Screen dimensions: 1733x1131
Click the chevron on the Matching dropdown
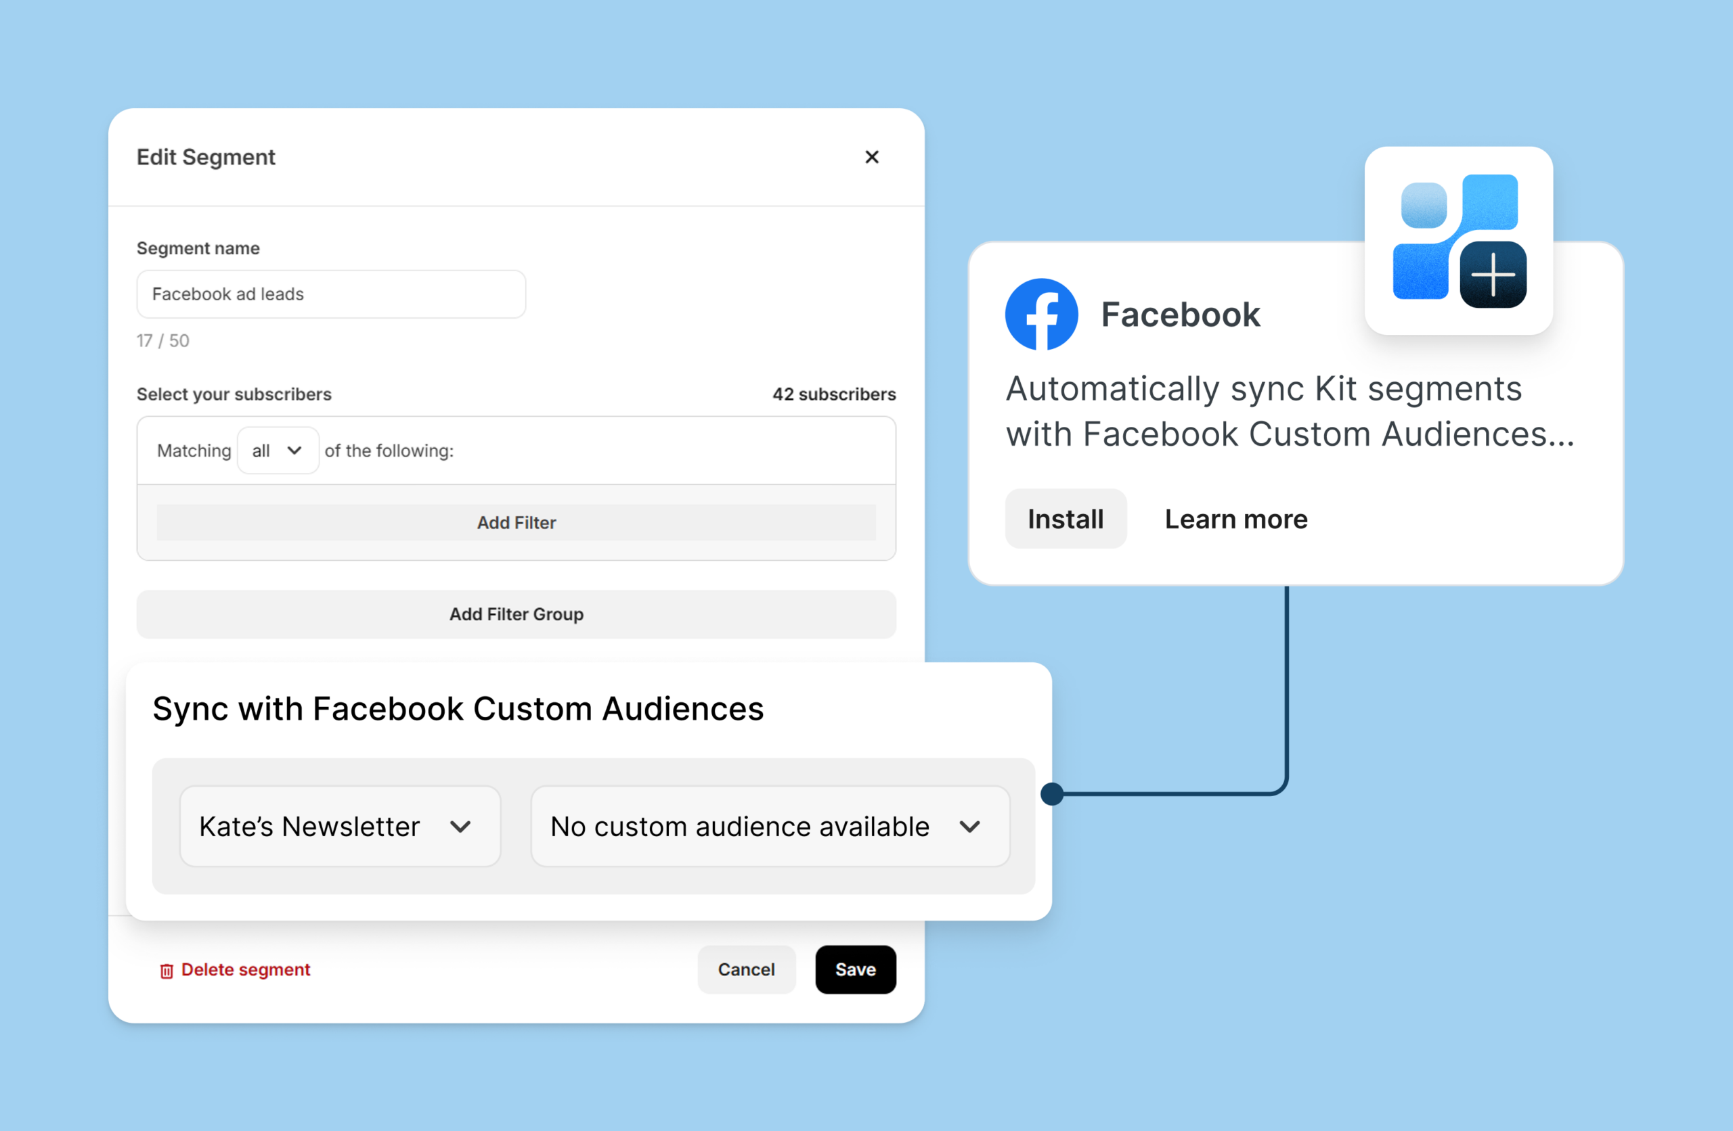coord(294,450)
